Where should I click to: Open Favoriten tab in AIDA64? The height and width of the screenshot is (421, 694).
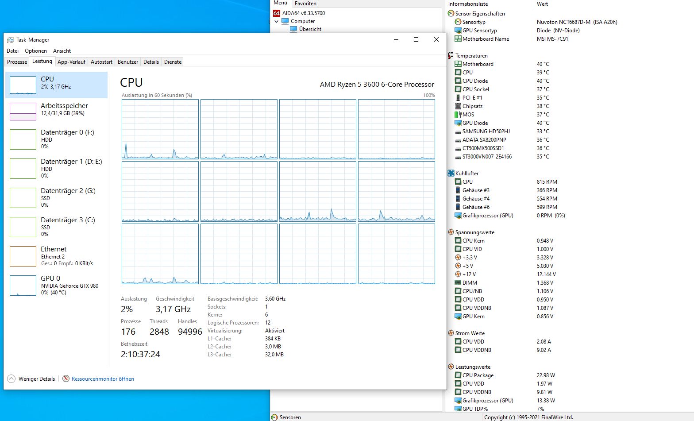click(305, 4)
